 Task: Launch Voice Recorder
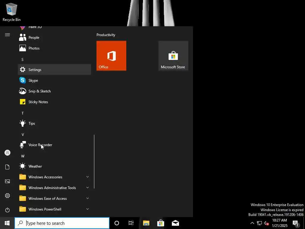pos(55,145)
